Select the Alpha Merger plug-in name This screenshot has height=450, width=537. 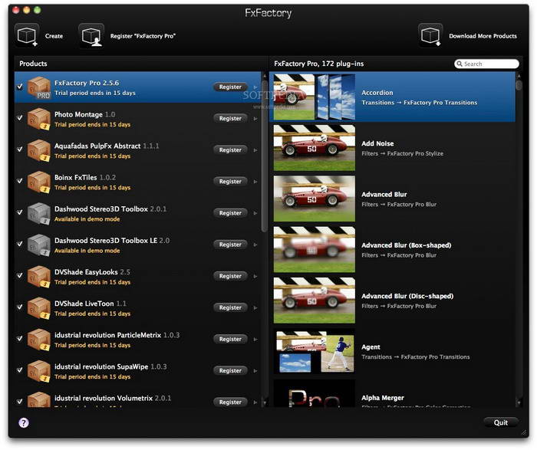tap(383, 398)
